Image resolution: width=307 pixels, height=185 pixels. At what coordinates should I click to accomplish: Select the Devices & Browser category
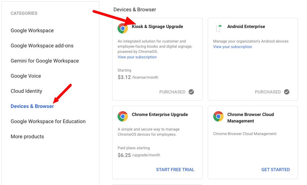pyautogui.click(x=32, y=106)
